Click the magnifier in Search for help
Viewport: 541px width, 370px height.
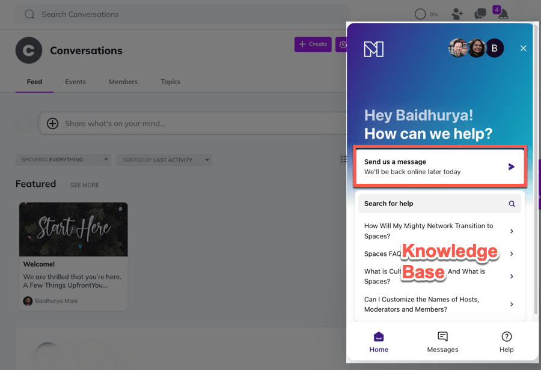coord(512,204)
